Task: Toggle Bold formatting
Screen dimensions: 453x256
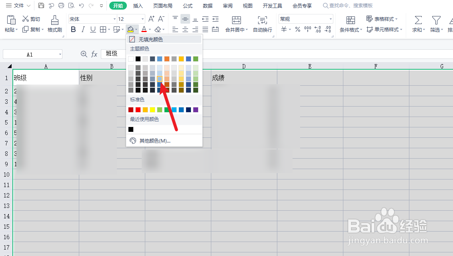Action: tap(73, 29)
